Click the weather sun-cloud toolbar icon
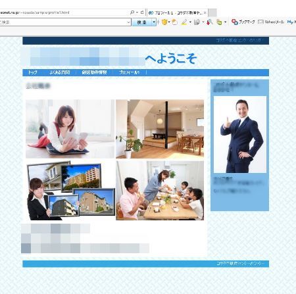296x294 pixels. coord(174,22)
